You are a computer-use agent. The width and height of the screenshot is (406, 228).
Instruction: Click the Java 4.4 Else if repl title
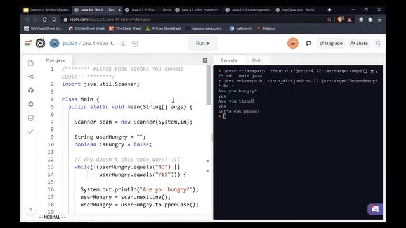[x=99, y=44]
